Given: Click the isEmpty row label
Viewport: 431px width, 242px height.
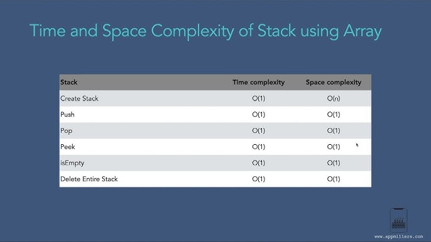Looking at the screenshot, I should [x=72, y=163].
